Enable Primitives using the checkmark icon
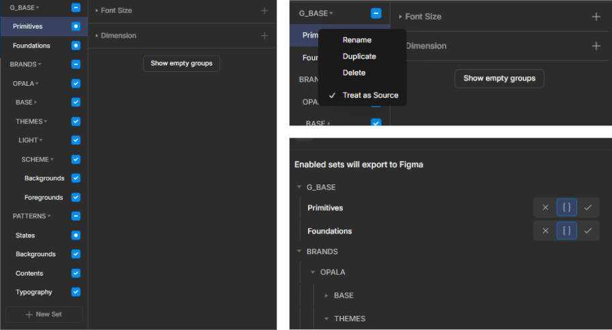The width and height of the screenshot is (612, 330). click(588, 208)
